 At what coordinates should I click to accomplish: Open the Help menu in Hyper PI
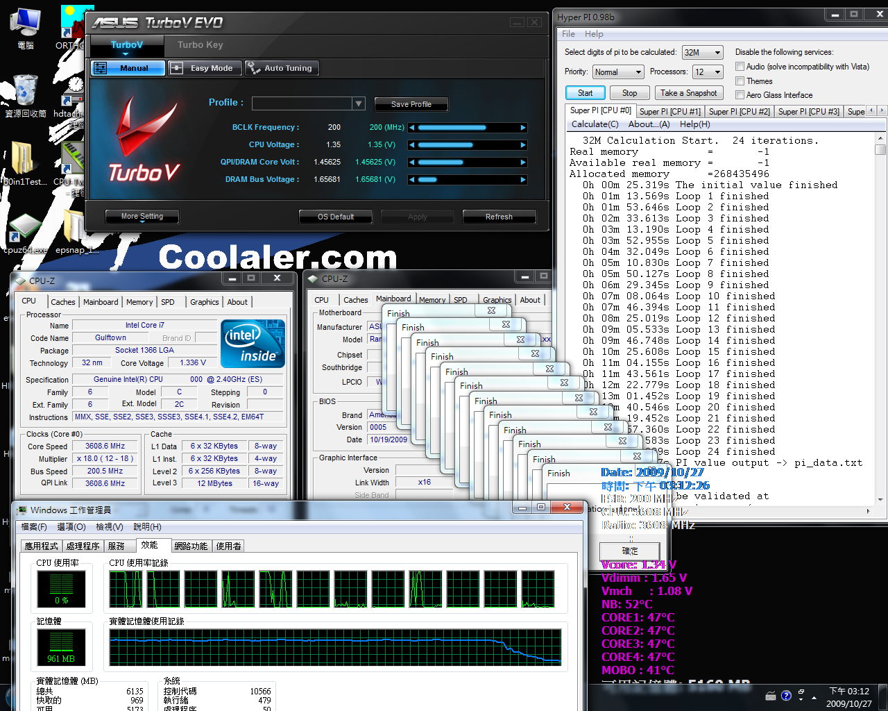(594, 34)
